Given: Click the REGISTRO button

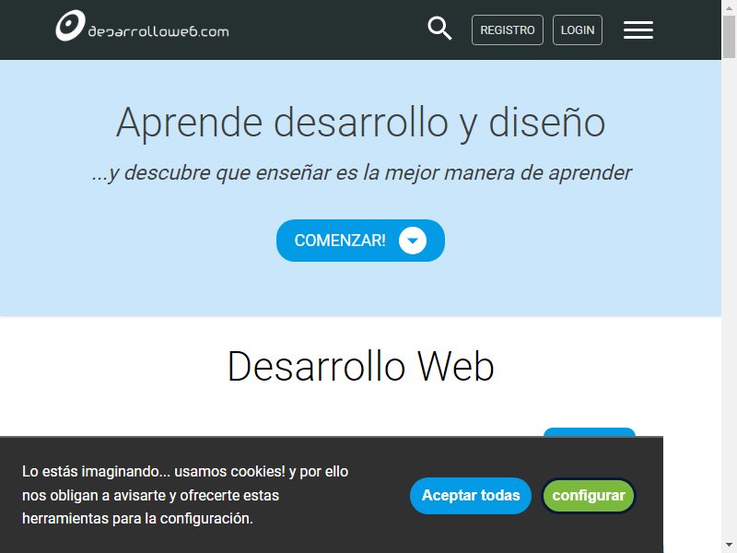Looking at the screenshot, I should [508, 30].
